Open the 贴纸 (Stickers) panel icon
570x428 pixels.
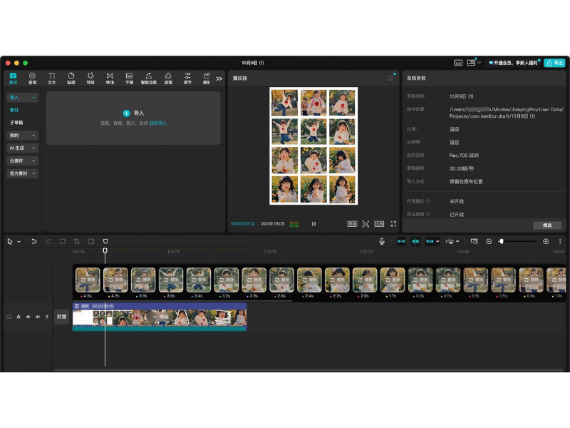71,78
